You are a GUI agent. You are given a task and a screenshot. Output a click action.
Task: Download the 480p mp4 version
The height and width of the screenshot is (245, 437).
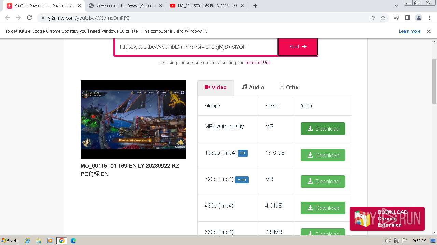tap(323, 208)
